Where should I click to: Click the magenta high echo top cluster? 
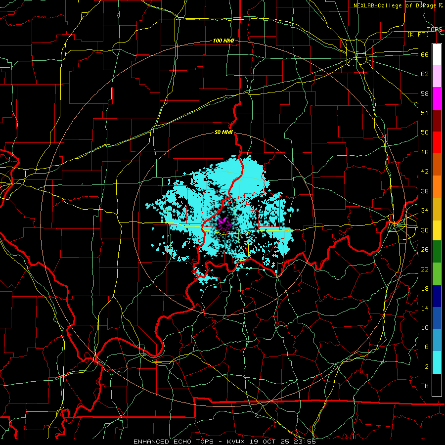(225, 223)
